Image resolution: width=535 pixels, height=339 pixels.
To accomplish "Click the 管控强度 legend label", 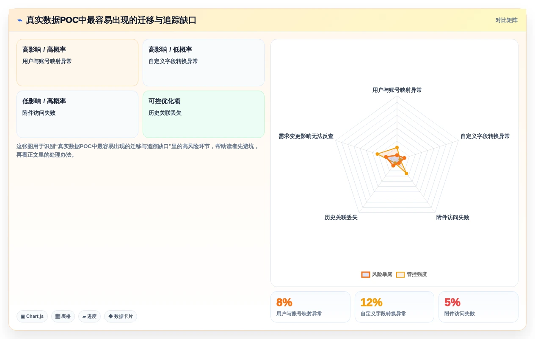I will click(x=417, y=275).
